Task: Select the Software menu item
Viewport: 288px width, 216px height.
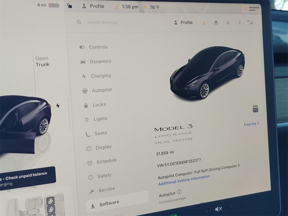Action: (x=117, y=202)
